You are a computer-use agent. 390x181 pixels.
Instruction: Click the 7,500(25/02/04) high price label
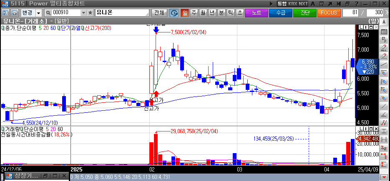coord(188,32)
